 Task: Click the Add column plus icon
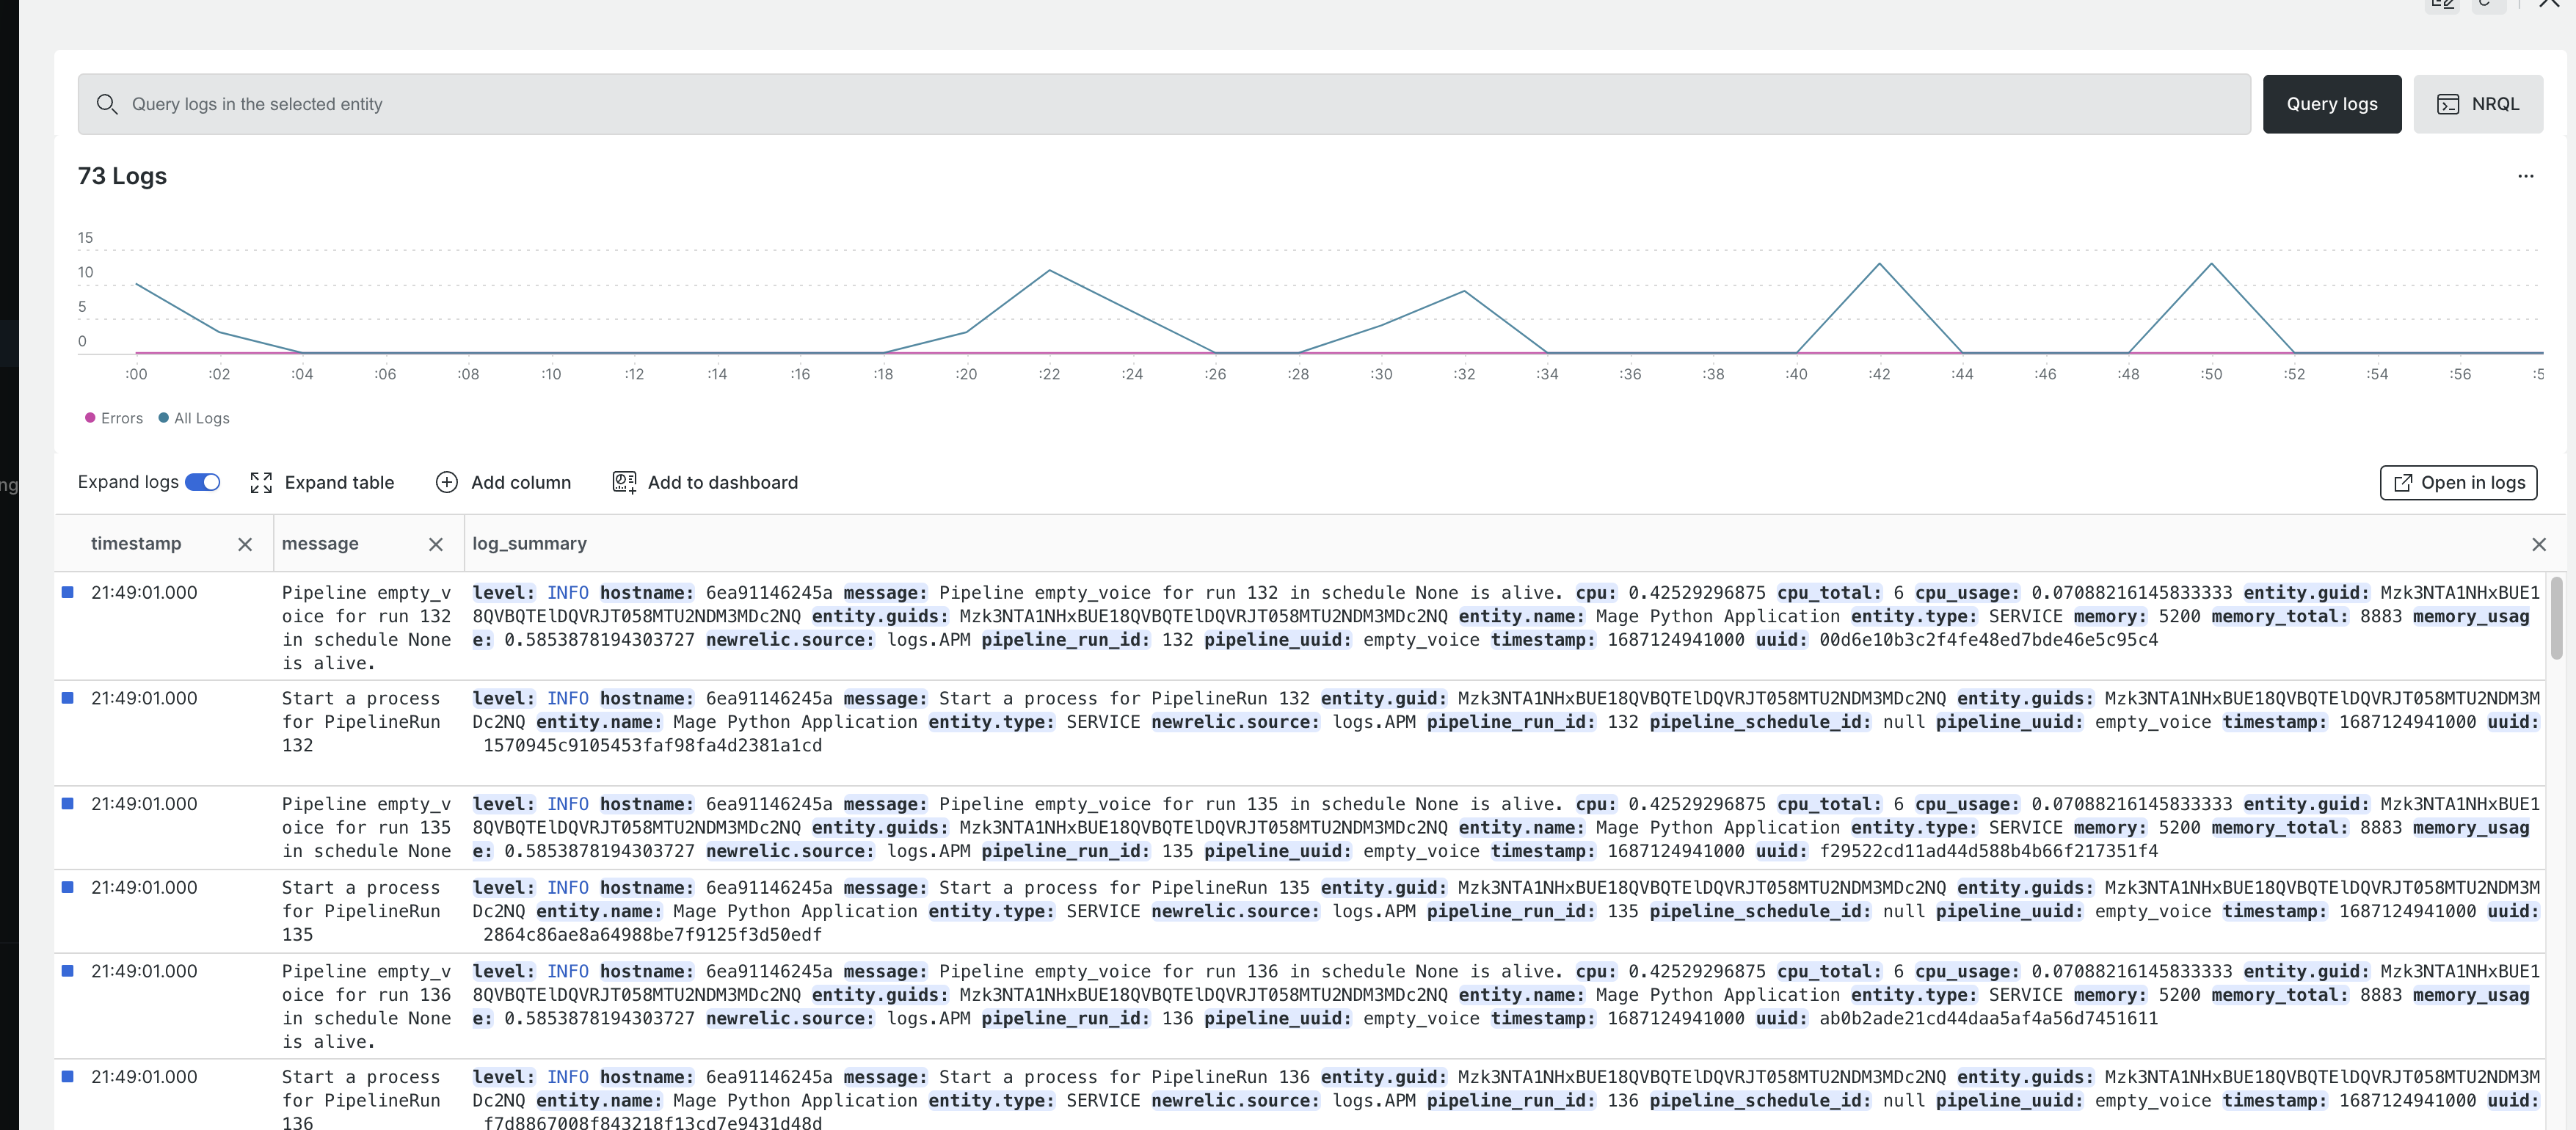tap(447, 483)
